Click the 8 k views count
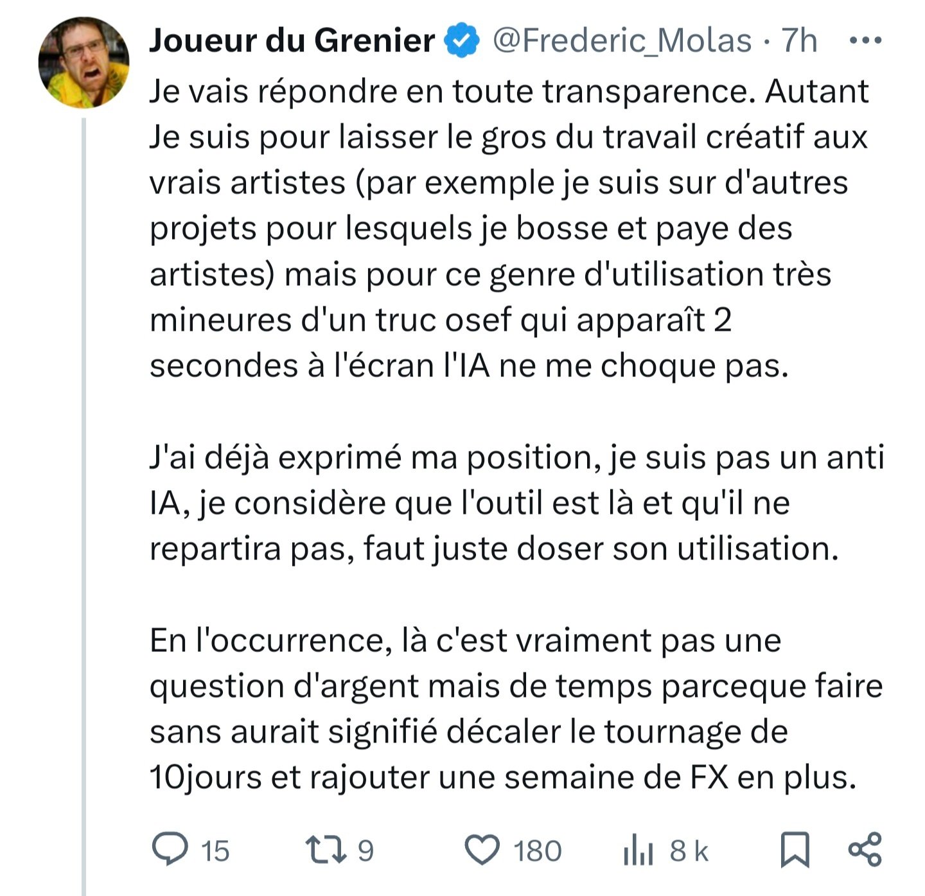925x896 pixels. [689, 851]
